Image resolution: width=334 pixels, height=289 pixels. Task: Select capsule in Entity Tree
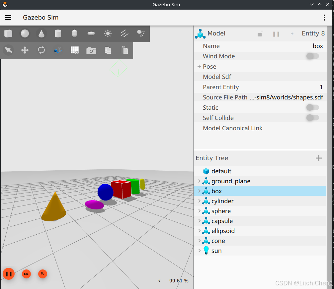pyautogui.click(x=260, y=221)
